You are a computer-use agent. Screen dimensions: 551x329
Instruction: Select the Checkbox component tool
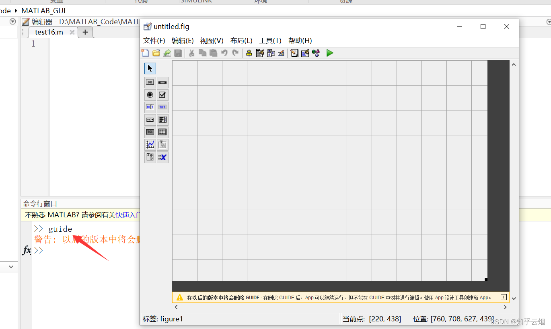pyautogui.click(x=162, y=95)
